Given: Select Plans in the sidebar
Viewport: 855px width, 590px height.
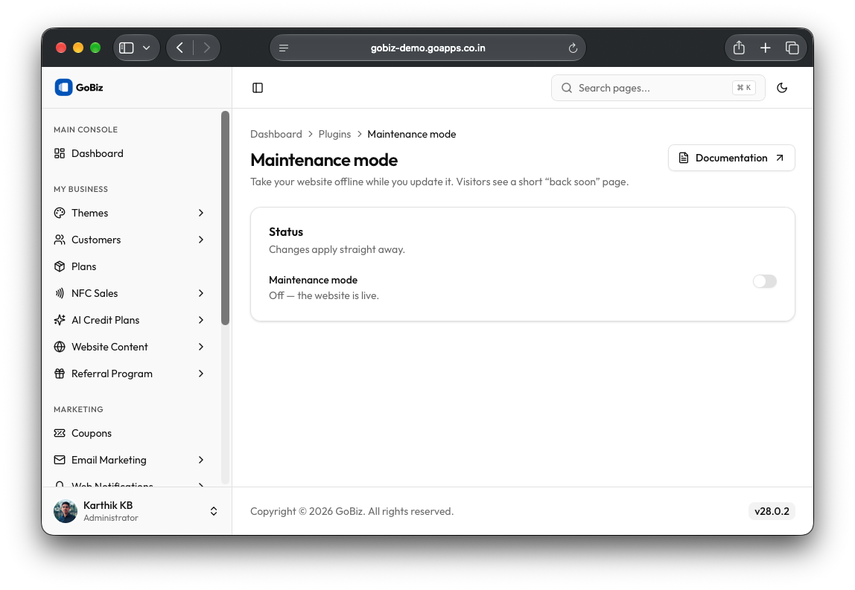Looking at the screenshot, I should click(x=130, y=266).
